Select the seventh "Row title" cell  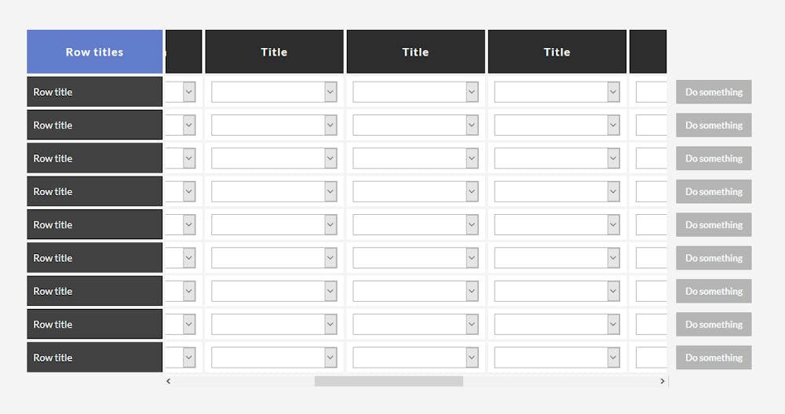pyautogui.click(x=94, y=291)
